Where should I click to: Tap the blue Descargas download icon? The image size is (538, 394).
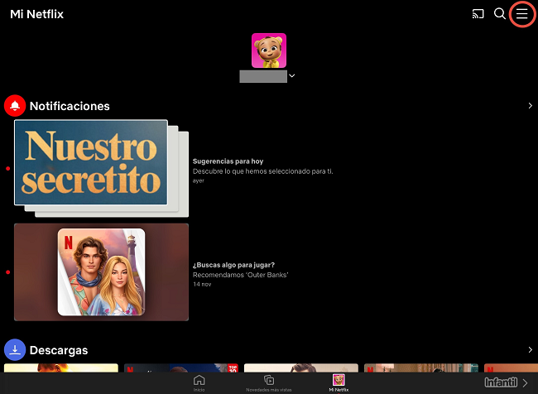[15, 350]
